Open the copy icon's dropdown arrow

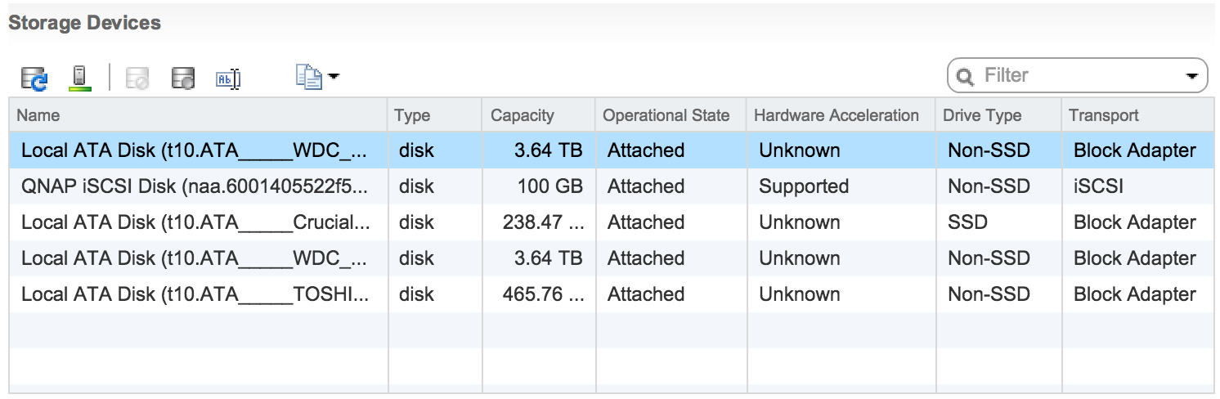[x=334, y=78]
